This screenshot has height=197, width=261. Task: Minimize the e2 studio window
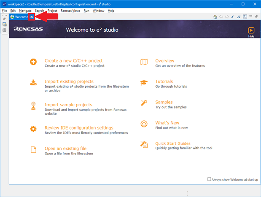pyautogui.click(x=231, y=4)
